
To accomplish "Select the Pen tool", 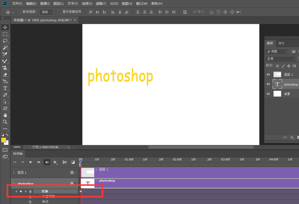I will click(5, 95).
